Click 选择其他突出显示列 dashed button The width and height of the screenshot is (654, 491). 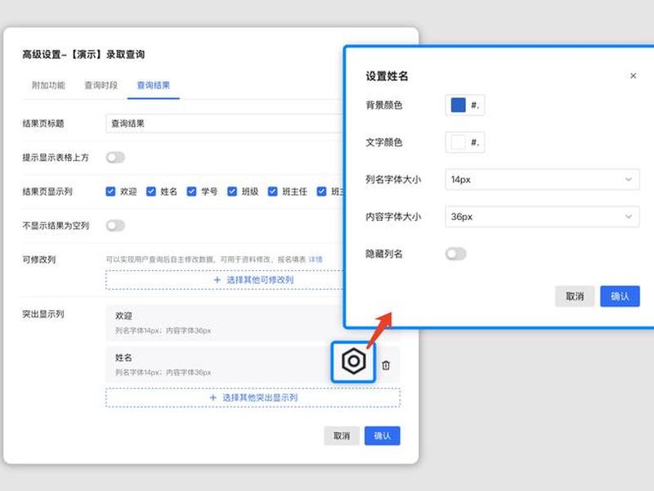[x=253, y=398]
